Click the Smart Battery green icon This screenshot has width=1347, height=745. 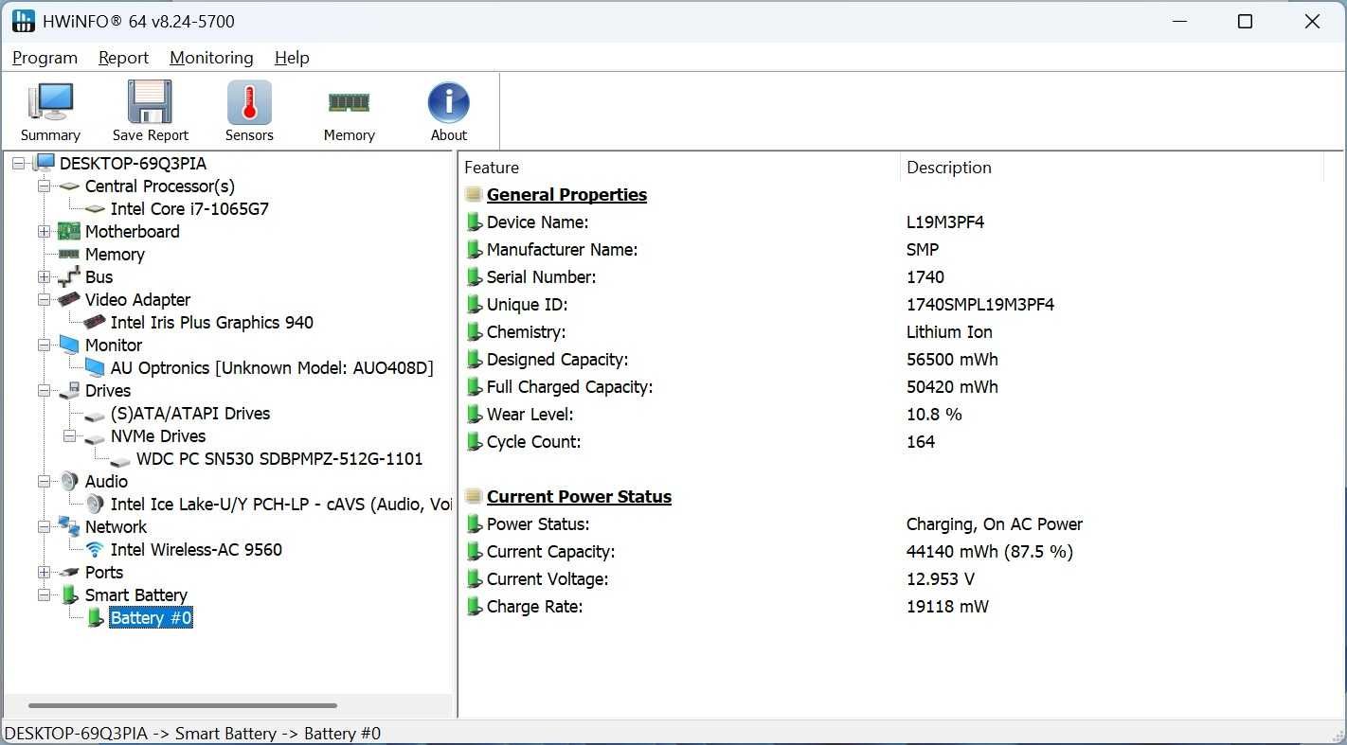pyautogui.click(x=69, y=595)
